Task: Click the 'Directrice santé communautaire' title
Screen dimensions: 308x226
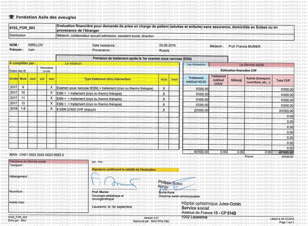Action: 179,196
